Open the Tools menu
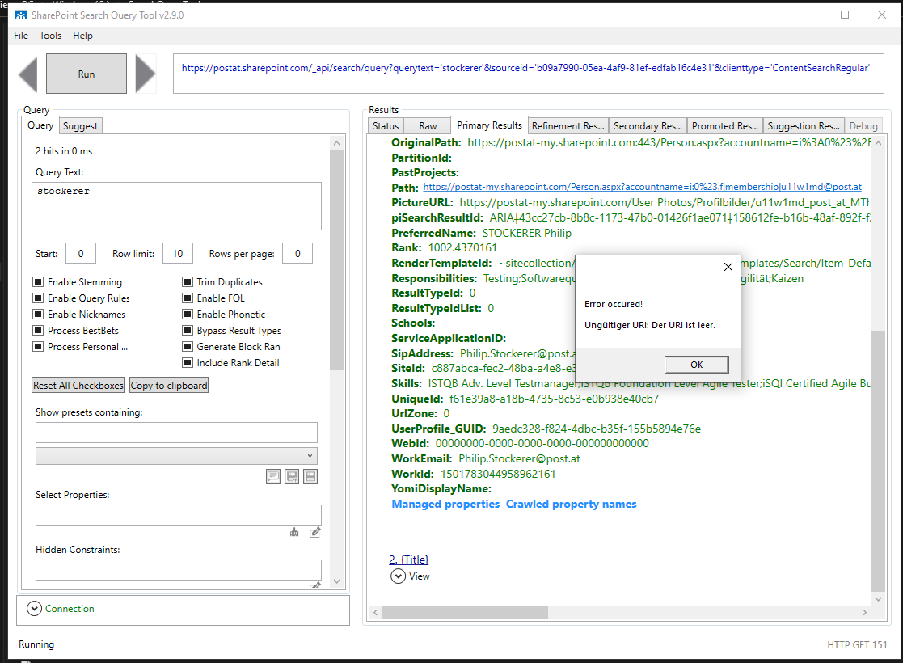Screen dimensions: 903x663 50,35
